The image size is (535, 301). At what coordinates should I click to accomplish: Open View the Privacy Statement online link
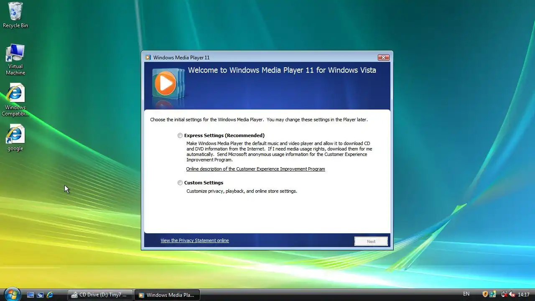(x=195, y=240)
